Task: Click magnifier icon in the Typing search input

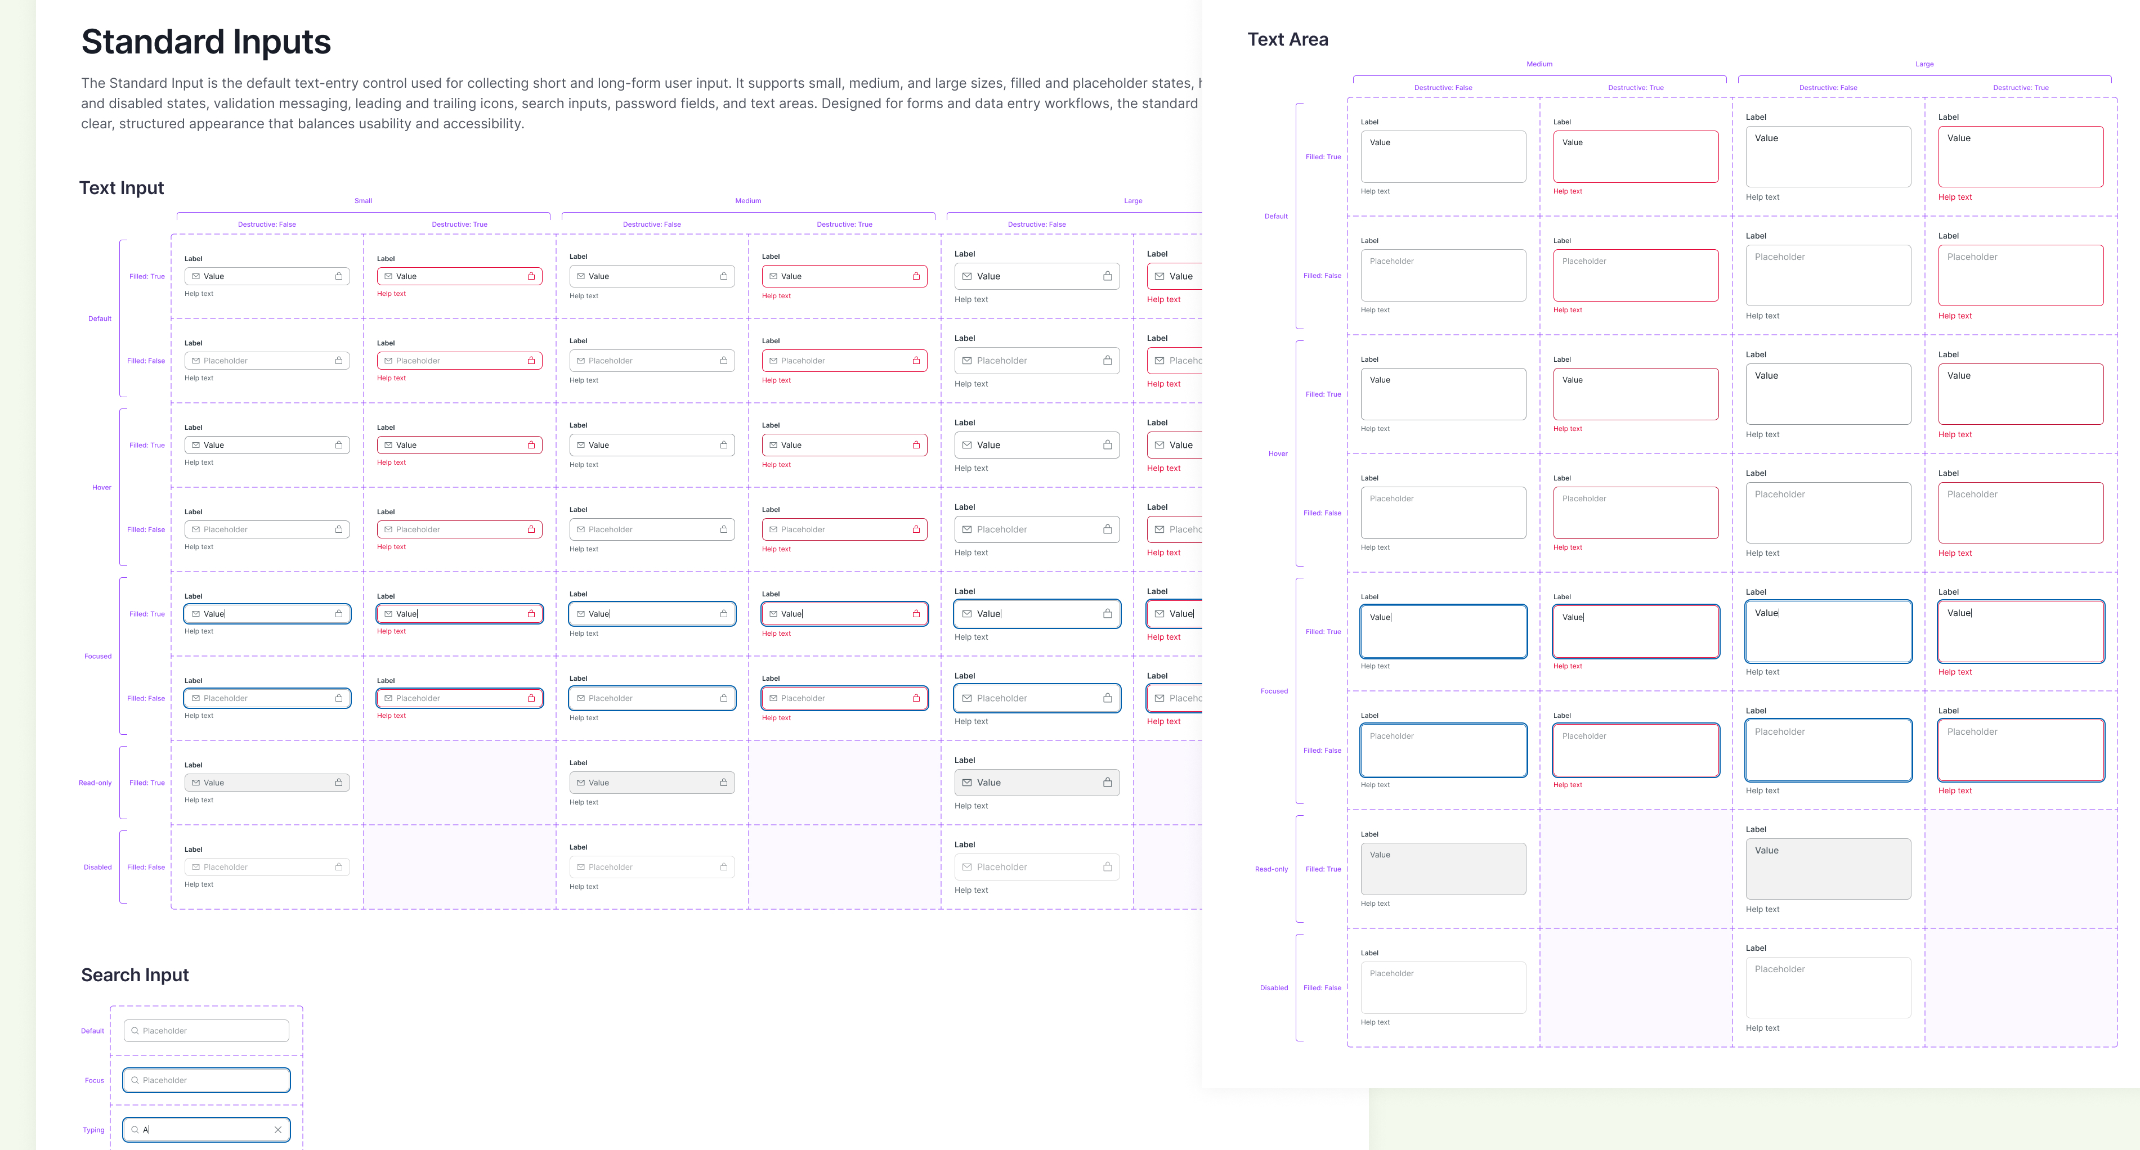Action: point(135,1129)
